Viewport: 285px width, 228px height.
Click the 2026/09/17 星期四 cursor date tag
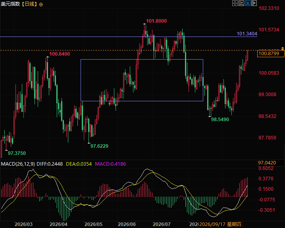click(220, 224)
